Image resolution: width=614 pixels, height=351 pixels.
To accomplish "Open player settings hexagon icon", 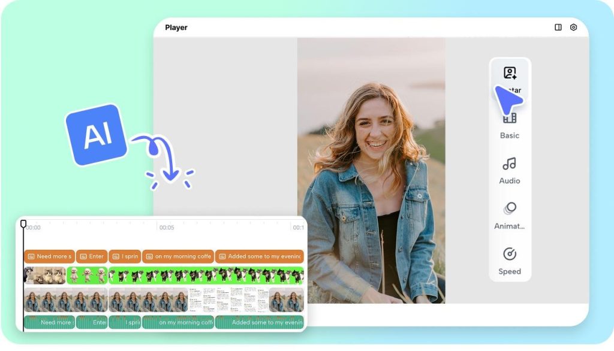I will point(573,28).
